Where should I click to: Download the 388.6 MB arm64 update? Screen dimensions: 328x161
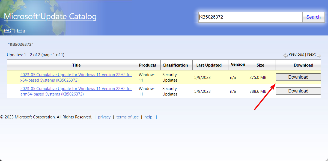(x=298, y=91)
